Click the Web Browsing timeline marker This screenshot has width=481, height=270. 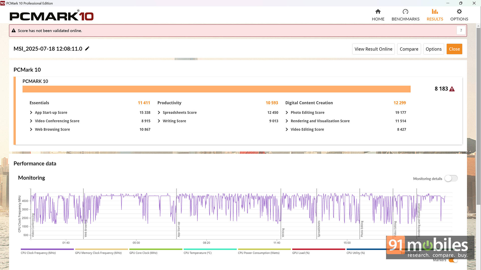(x=85, y=228)
